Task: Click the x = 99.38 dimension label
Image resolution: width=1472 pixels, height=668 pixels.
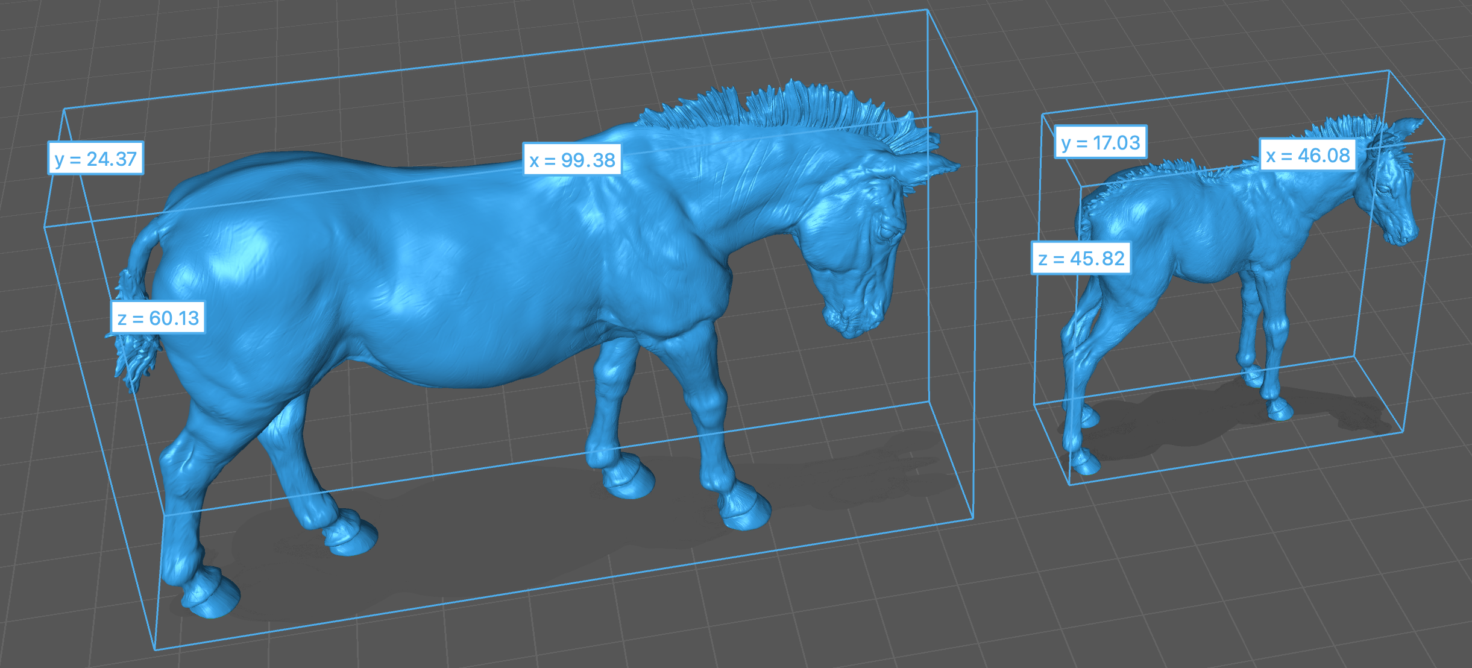Action: coord(572,160)
